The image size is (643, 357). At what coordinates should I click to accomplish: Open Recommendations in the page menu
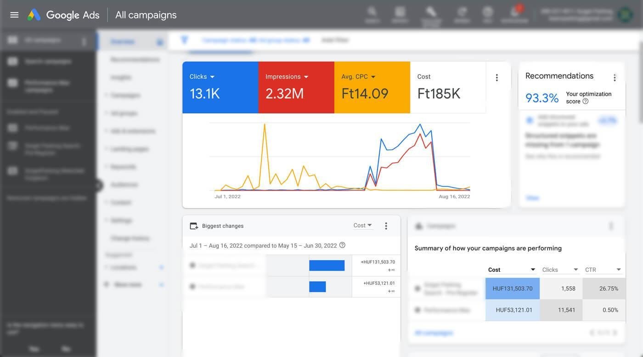pyautogui.click(x=135, y=60)
